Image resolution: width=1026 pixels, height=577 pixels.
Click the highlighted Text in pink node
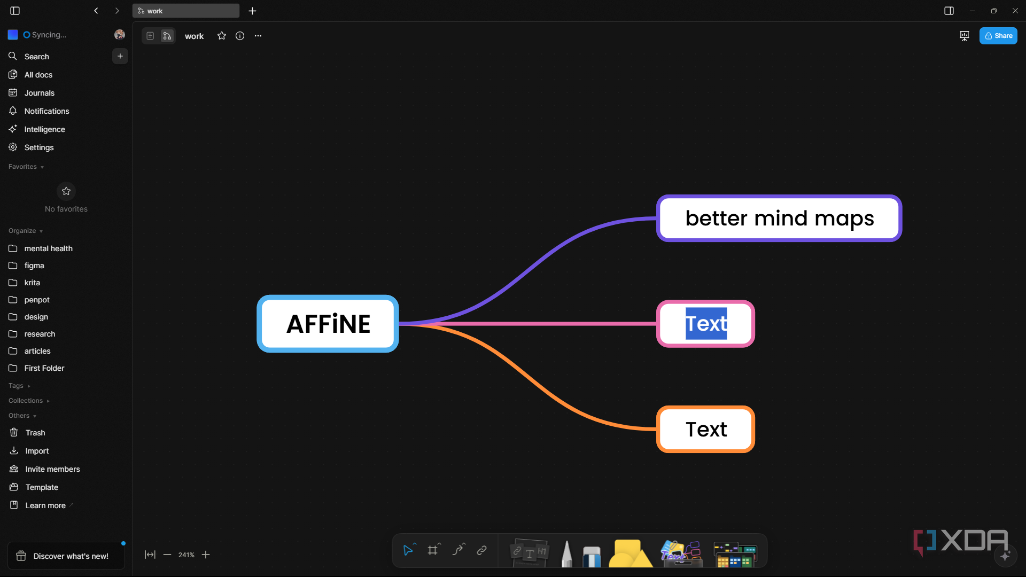tap(706, 324)
